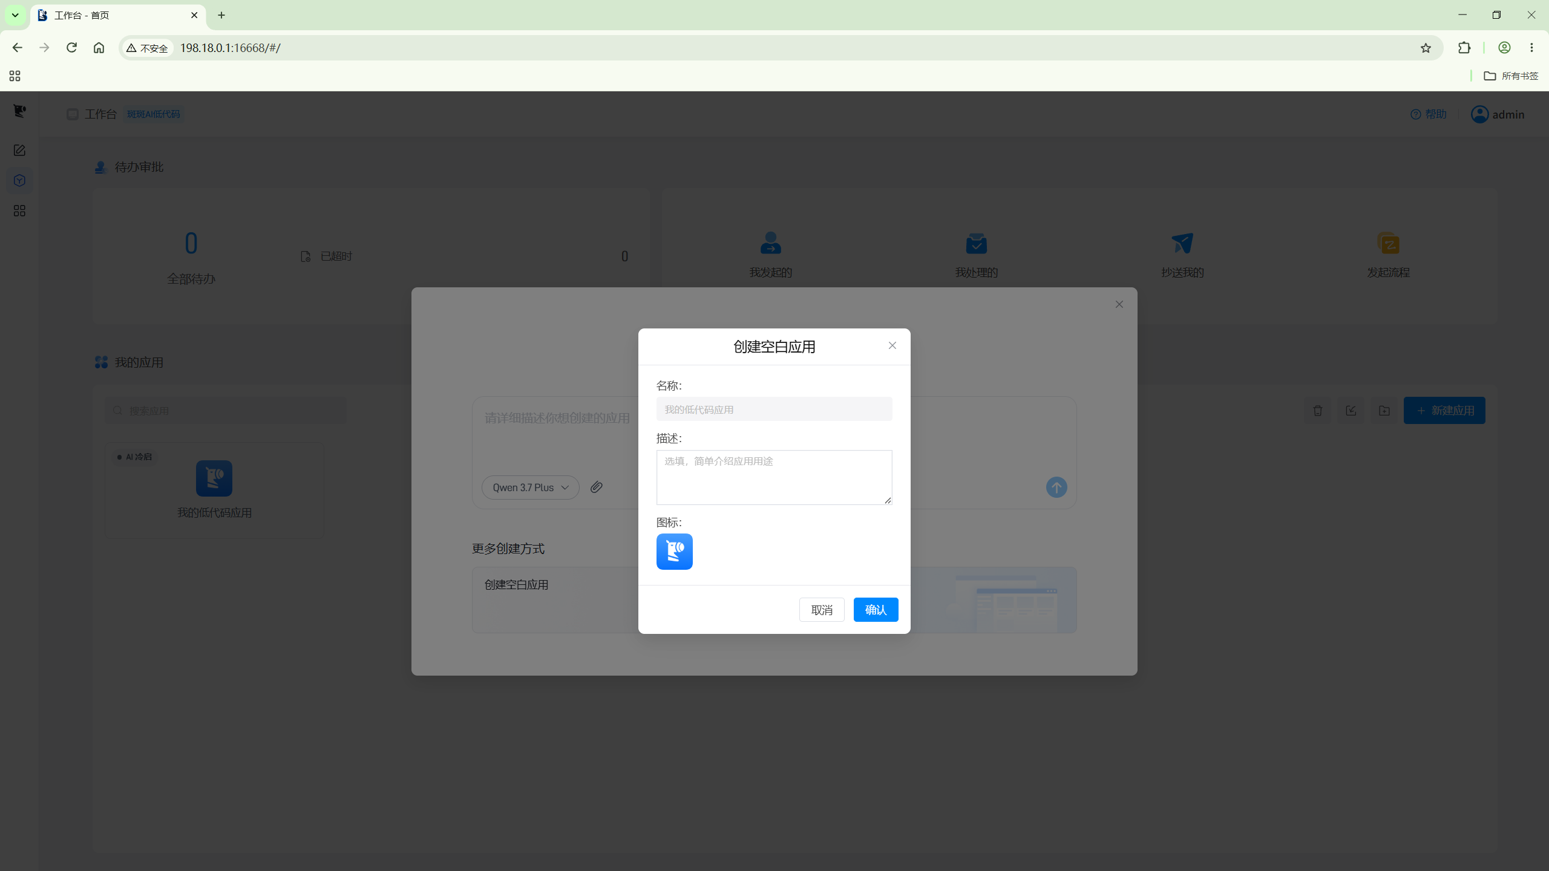The height and width of the screenshot is (871, 1549).
Task: Open a new browser tab
Action: [x=221, y=15]
